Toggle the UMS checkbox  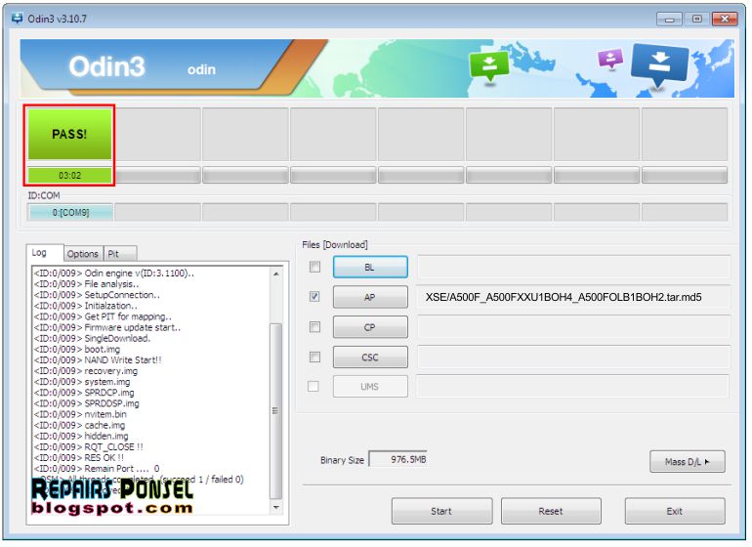pos(313,386)
